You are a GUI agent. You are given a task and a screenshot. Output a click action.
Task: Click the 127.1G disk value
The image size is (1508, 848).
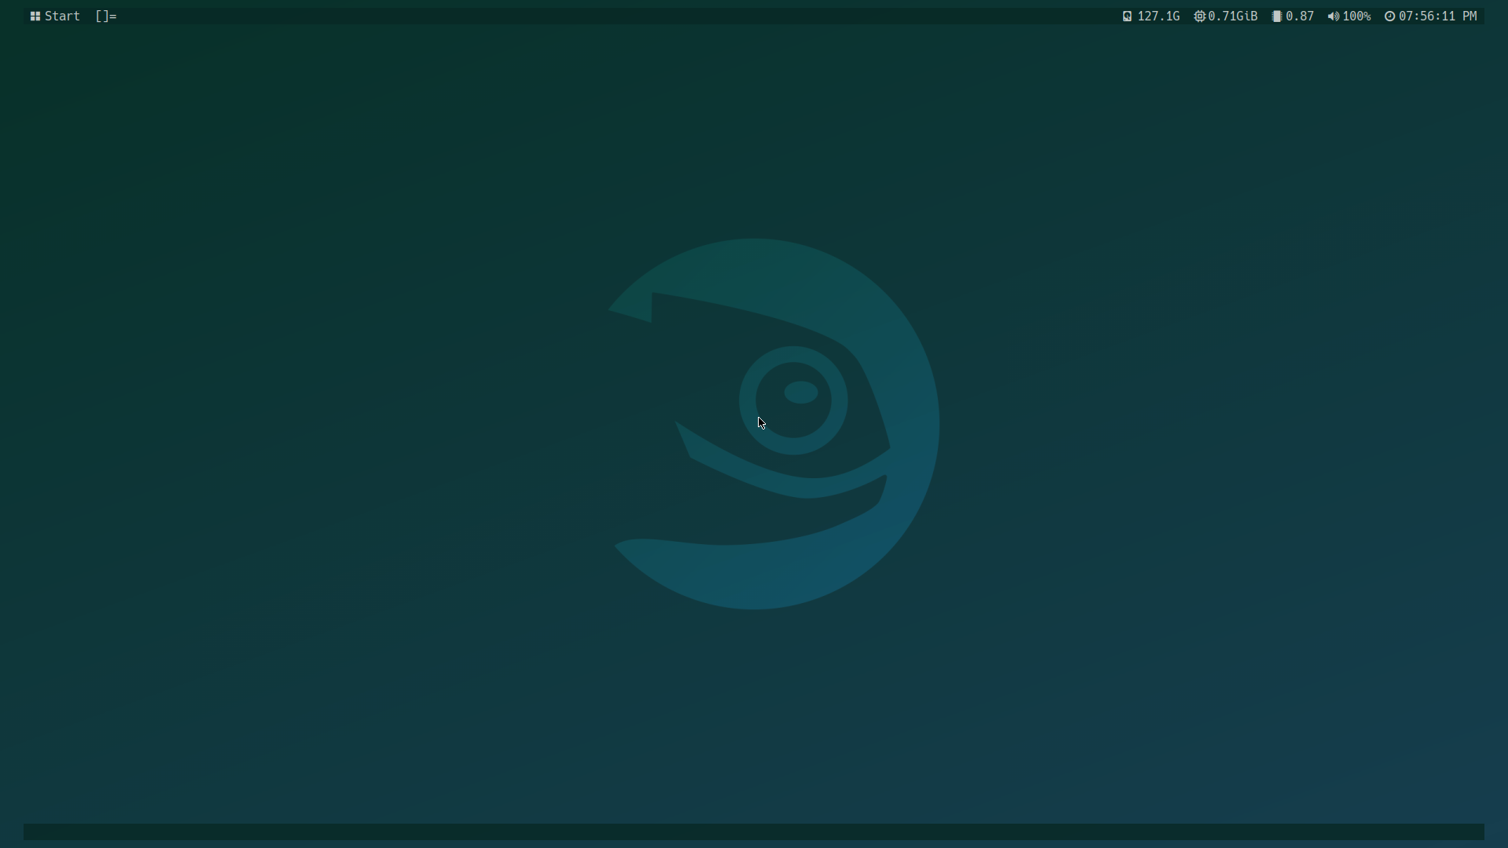pyautogui.click(x=1158, y=16)
